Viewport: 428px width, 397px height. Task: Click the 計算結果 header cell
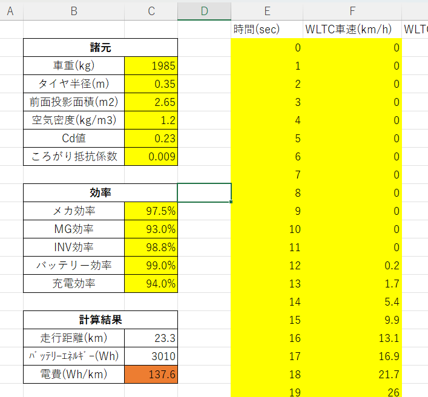coord(100,320)
